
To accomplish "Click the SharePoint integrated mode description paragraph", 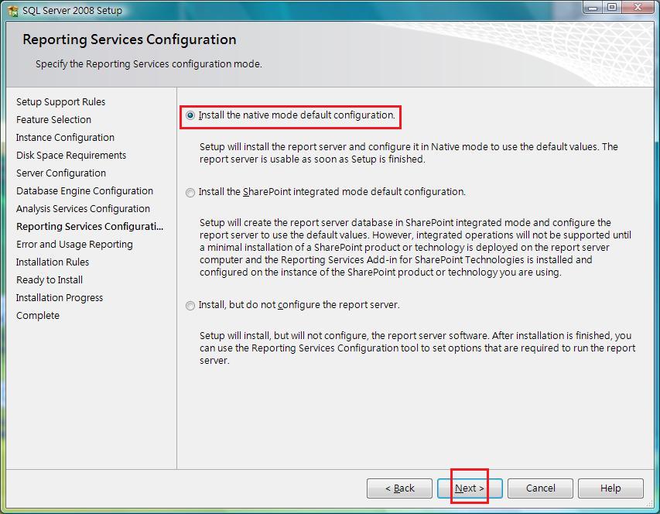I will 415,247.
